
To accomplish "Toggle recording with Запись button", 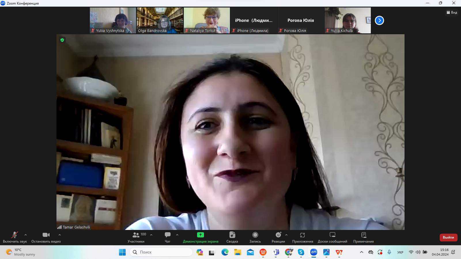I will click(255, 235).
